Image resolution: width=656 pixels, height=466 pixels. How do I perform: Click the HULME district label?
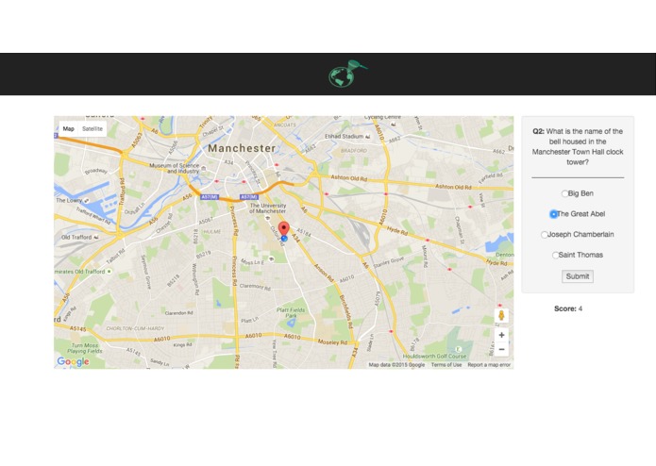tap(212, 231)
